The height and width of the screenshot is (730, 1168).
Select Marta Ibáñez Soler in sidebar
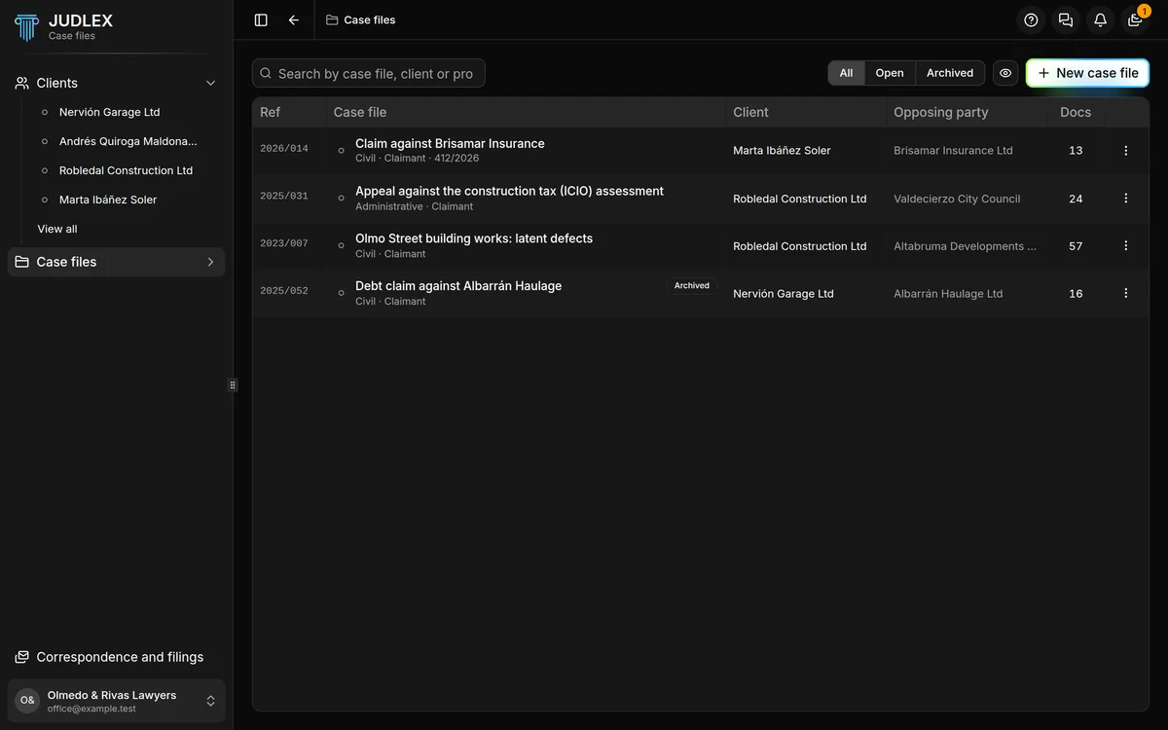coord(108,200)
